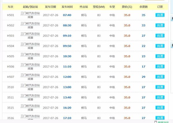Purchase a ticket for bus H506
173x123 pixels.
tap(160, 67)
